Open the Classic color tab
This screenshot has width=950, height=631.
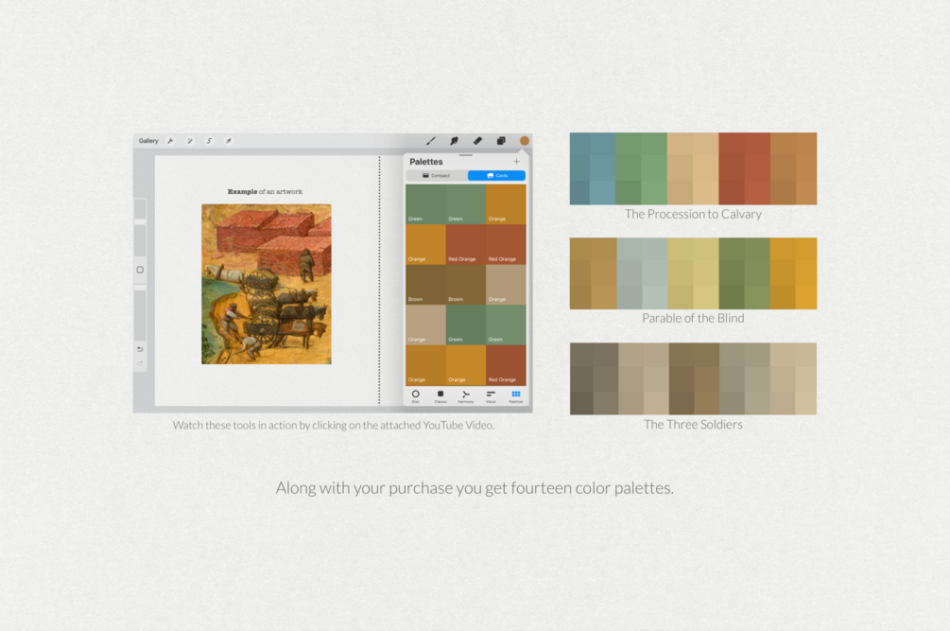click(x=440, y=396)
